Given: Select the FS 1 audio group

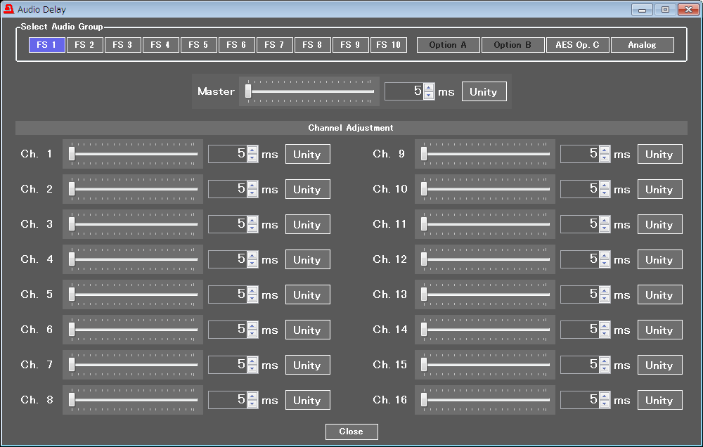Looking at the screenshot, I should coord(46,45).
